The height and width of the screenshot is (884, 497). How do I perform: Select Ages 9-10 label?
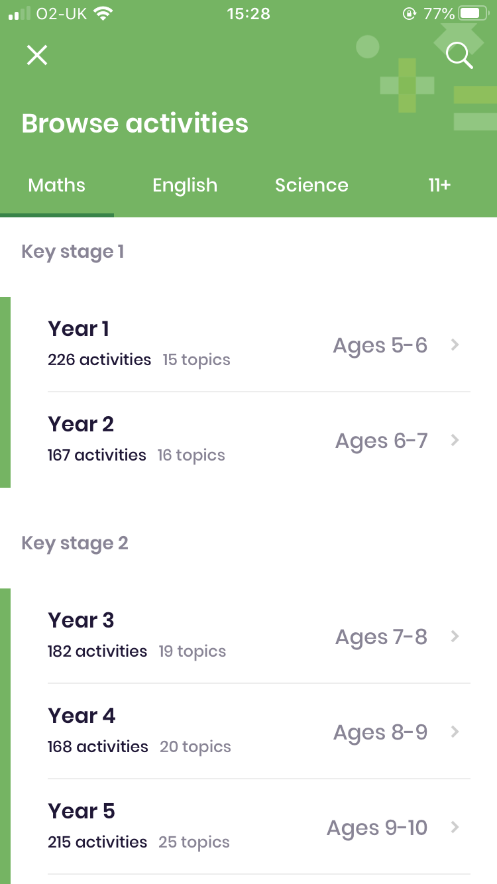(377, 828)
